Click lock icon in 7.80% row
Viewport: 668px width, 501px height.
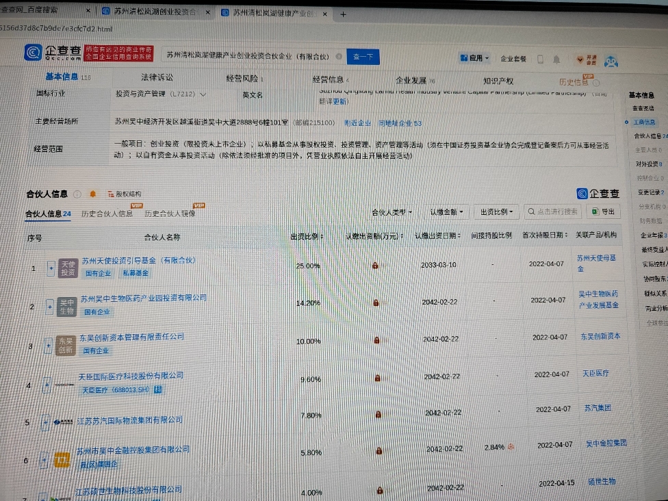click(378, 414)
